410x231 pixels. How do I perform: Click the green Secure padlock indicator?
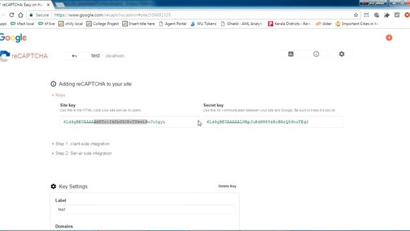[39, 15]
